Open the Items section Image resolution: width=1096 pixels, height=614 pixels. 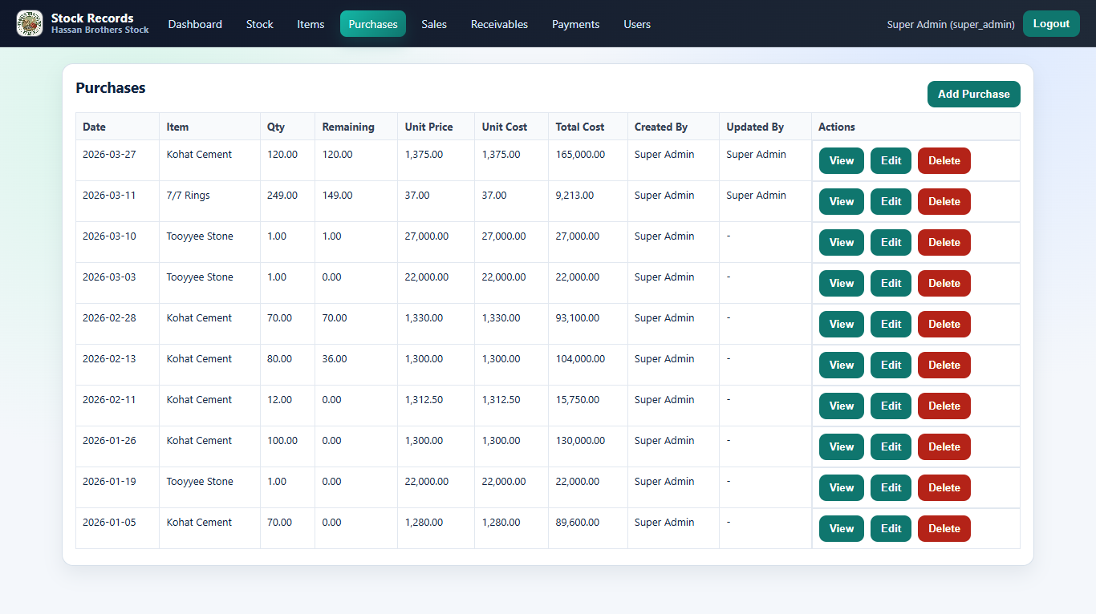click(311, 24)
